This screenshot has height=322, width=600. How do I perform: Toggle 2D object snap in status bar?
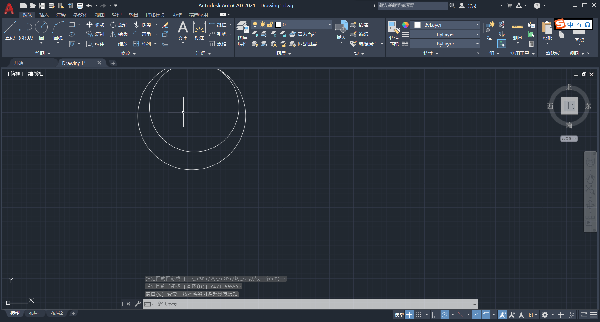pos(486,315)
